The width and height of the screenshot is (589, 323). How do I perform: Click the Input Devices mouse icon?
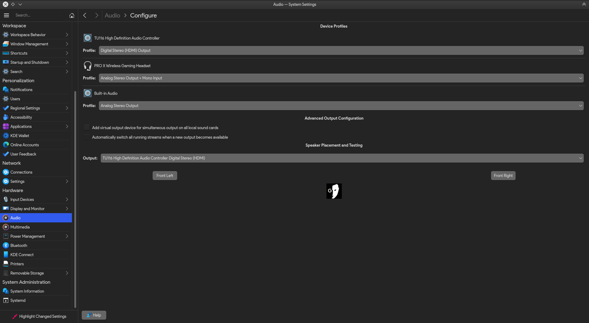tap(6, 199)
